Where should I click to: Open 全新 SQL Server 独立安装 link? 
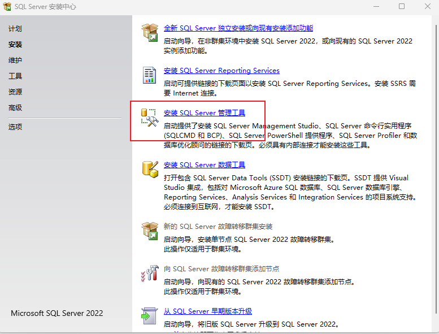click(238, 28)
